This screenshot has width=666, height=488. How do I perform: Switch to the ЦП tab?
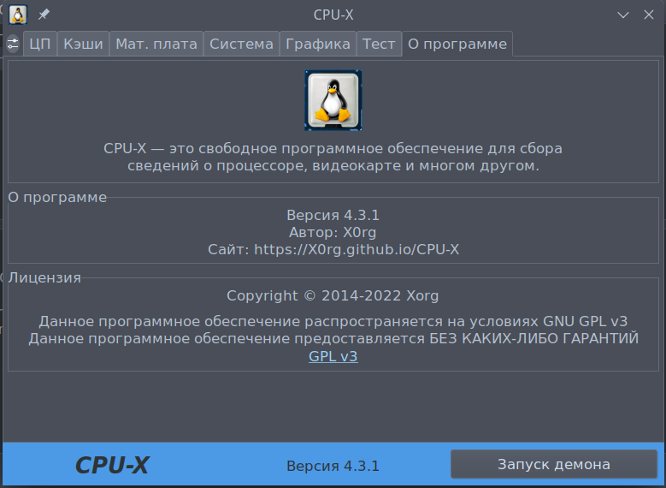pyautogui.click(x=40, y=44)
